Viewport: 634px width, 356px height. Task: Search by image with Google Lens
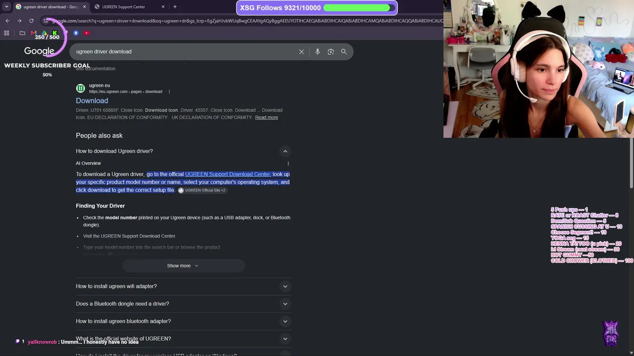pos(331,51)
